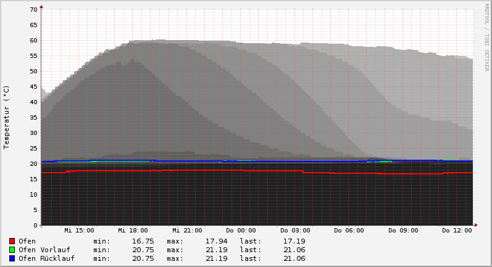The image size is (492, 267).
Task: Click the 'RRDTOOL / TOBI OETIKER' watermark text
Action: 486,37
